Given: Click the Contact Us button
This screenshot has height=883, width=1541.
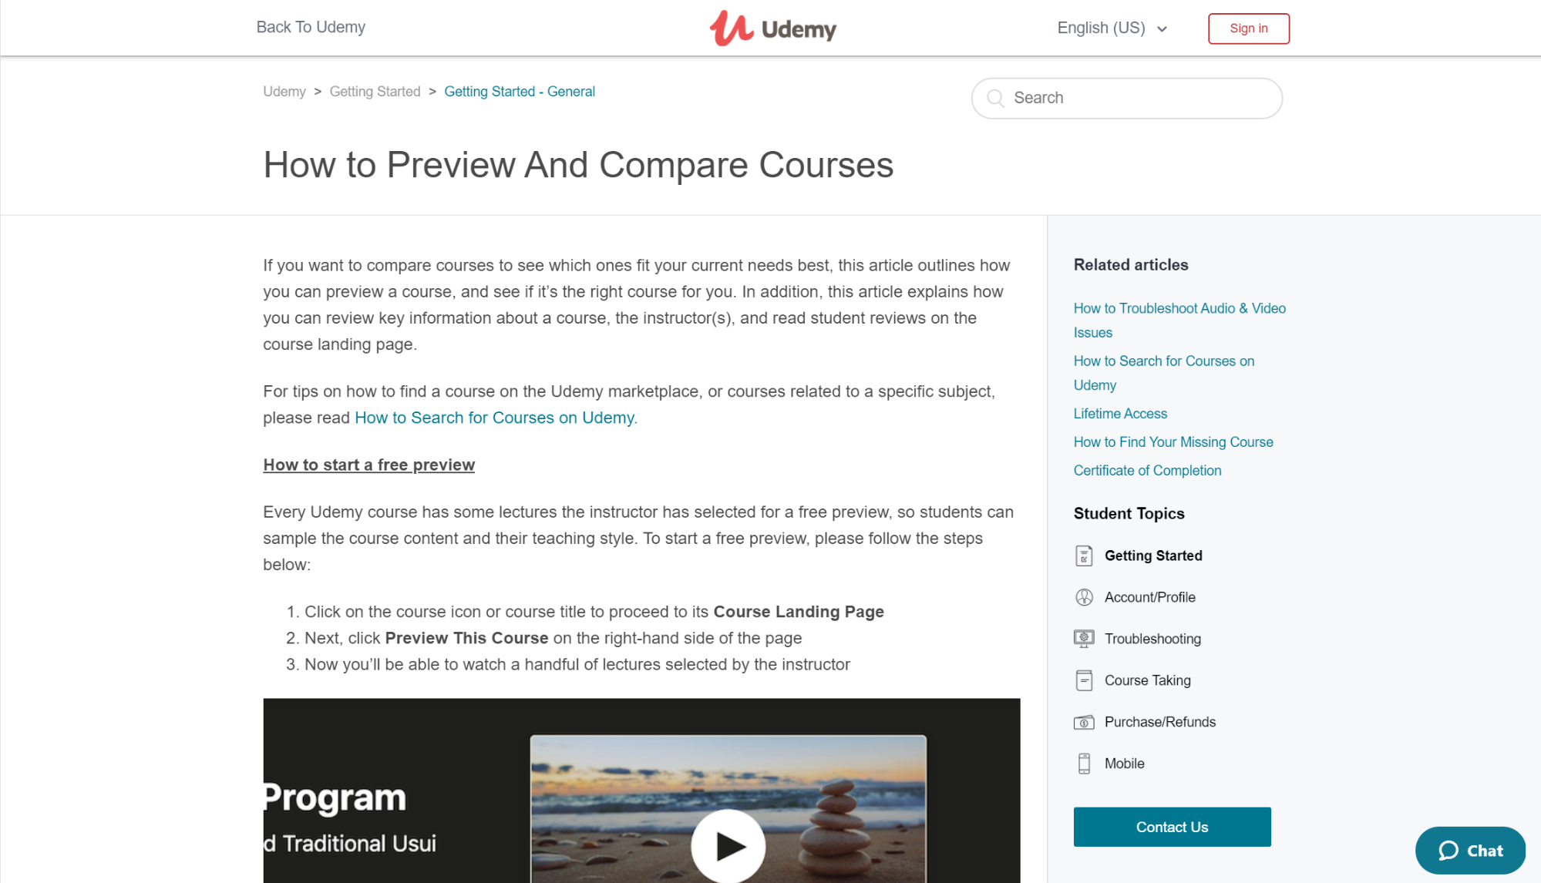Looking at the screenshot, I should pyautogui.click(x=1172, y=827).
